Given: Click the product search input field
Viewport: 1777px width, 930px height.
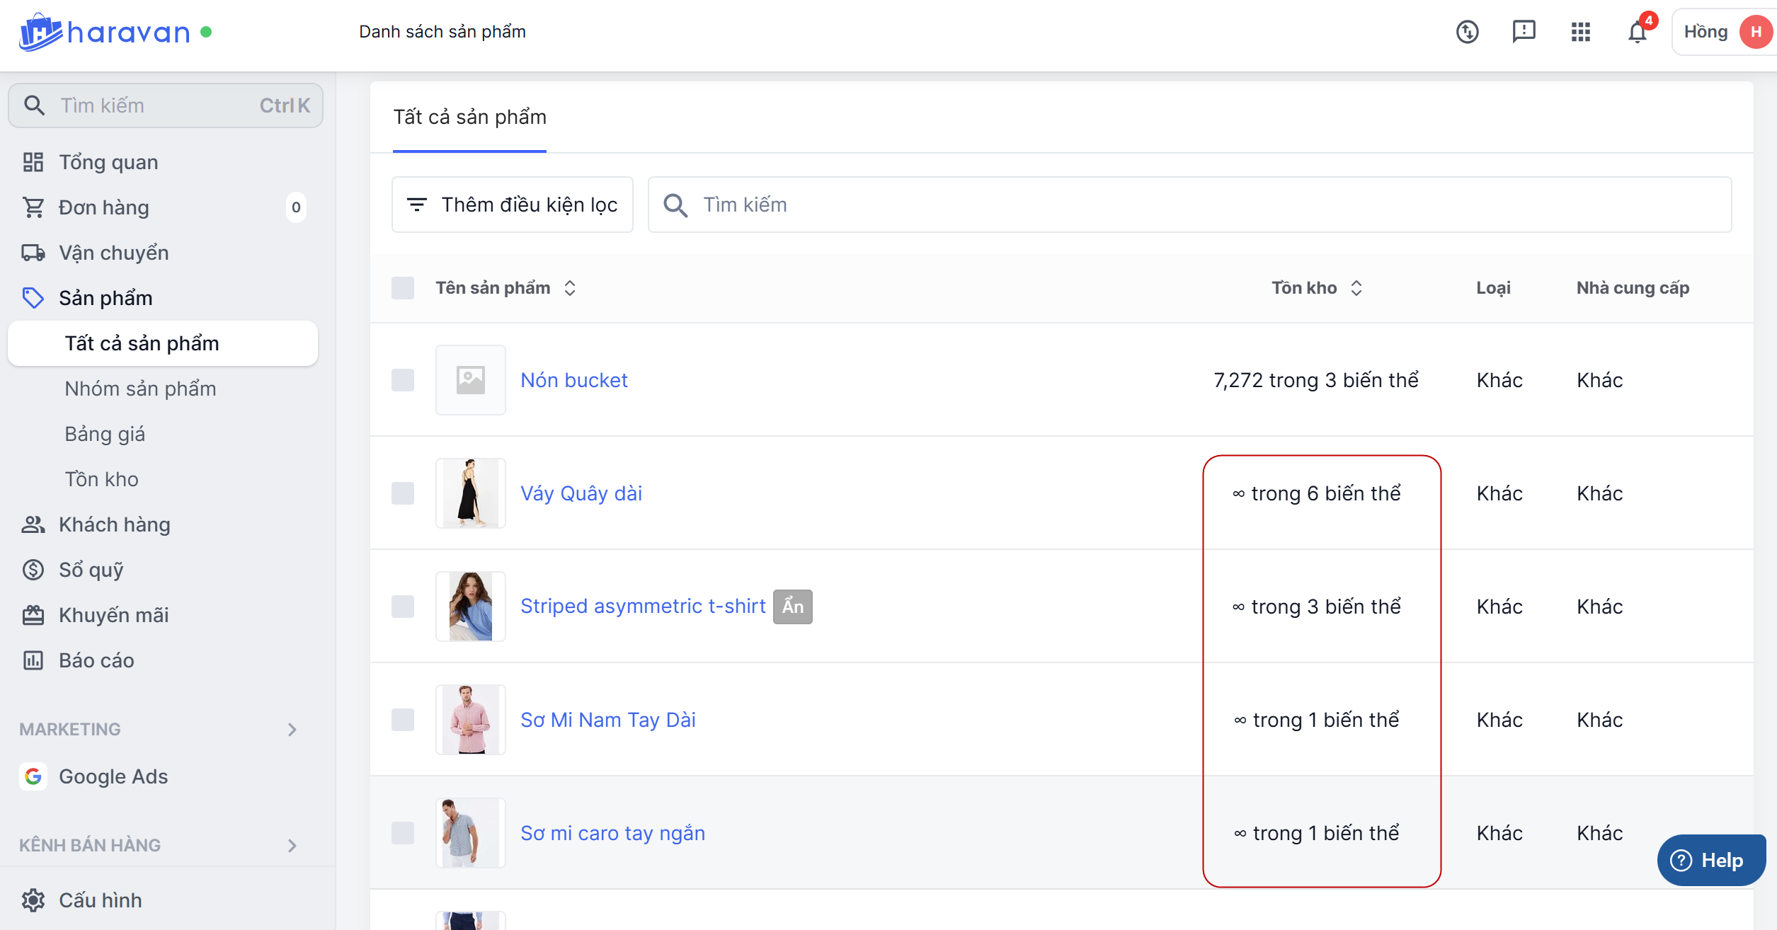Looking at the screenshot, I should coord(1189,205).
